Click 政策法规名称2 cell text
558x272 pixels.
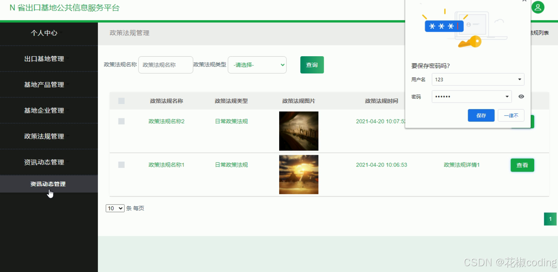click(166, 121)
